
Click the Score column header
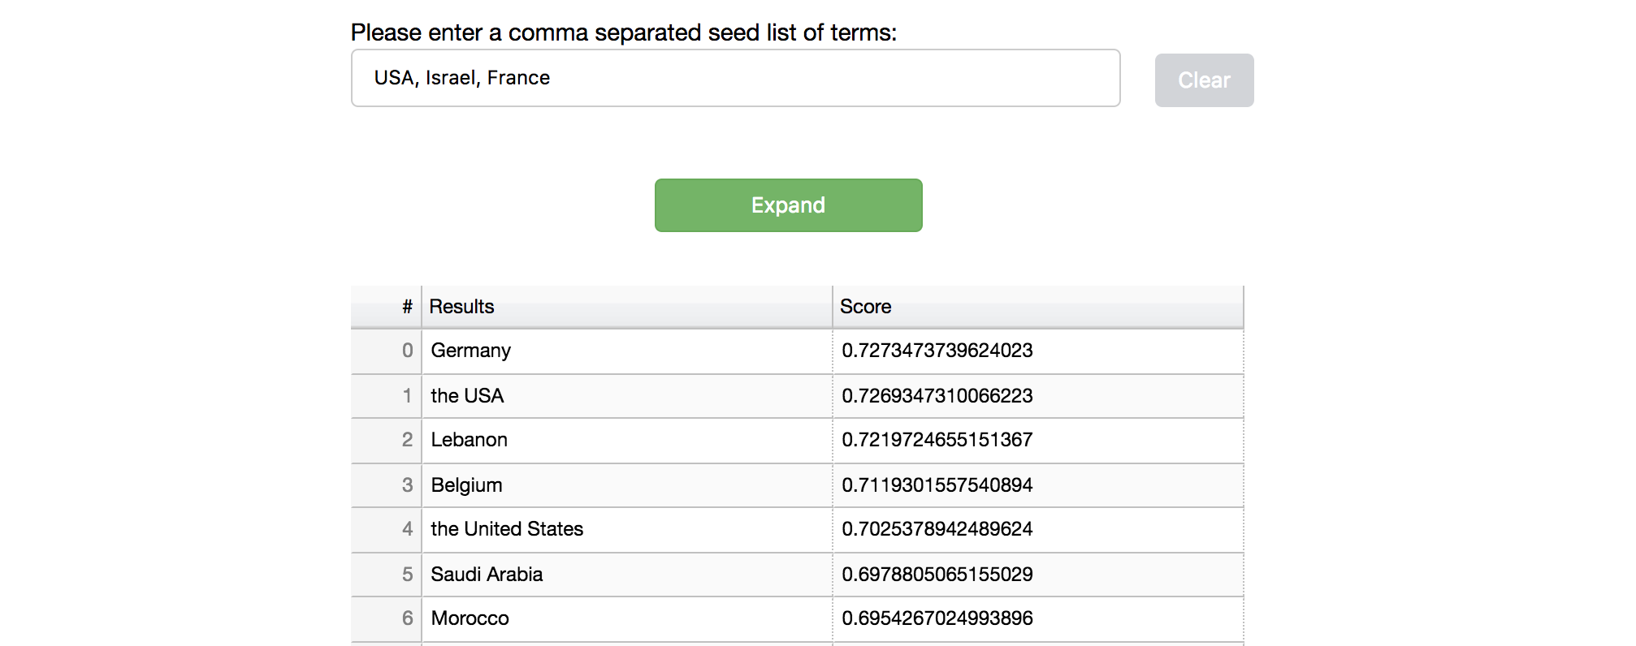[865, 307]
